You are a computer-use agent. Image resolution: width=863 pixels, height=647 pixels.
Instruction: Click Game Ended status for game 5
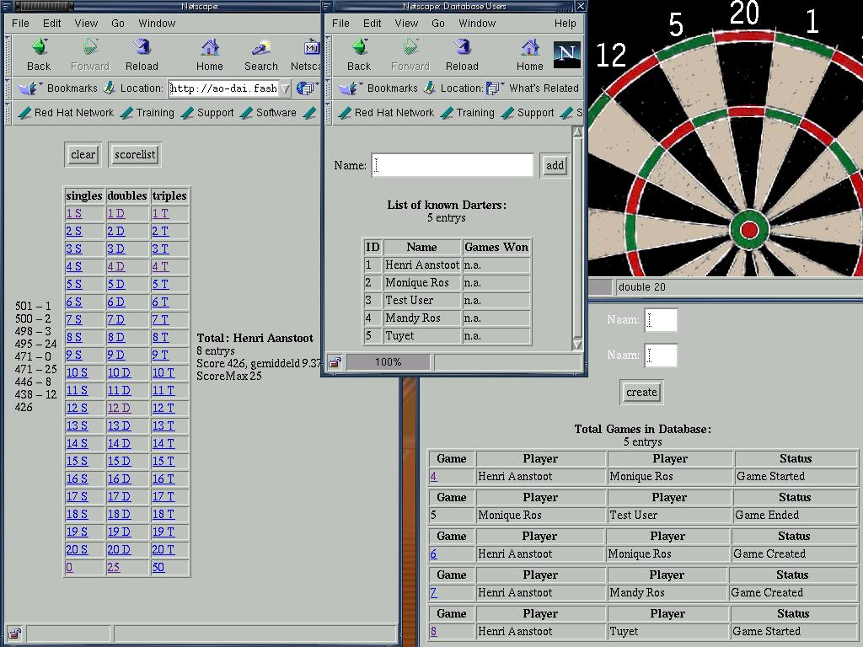767,515
